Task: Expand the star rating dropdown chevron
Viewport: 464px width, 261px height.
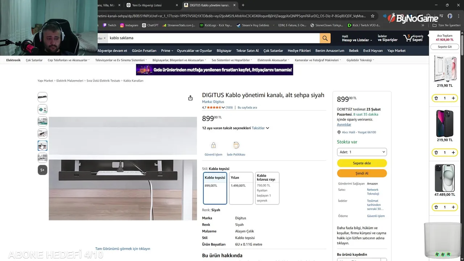Action: (x=223, y=108)
